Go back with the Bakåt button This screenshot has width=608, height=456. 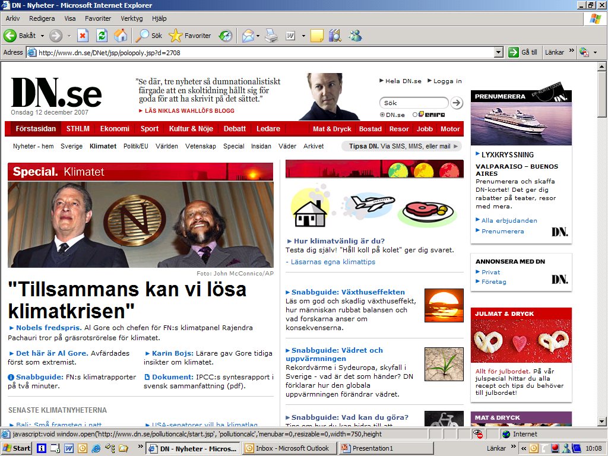pos(20,36)
